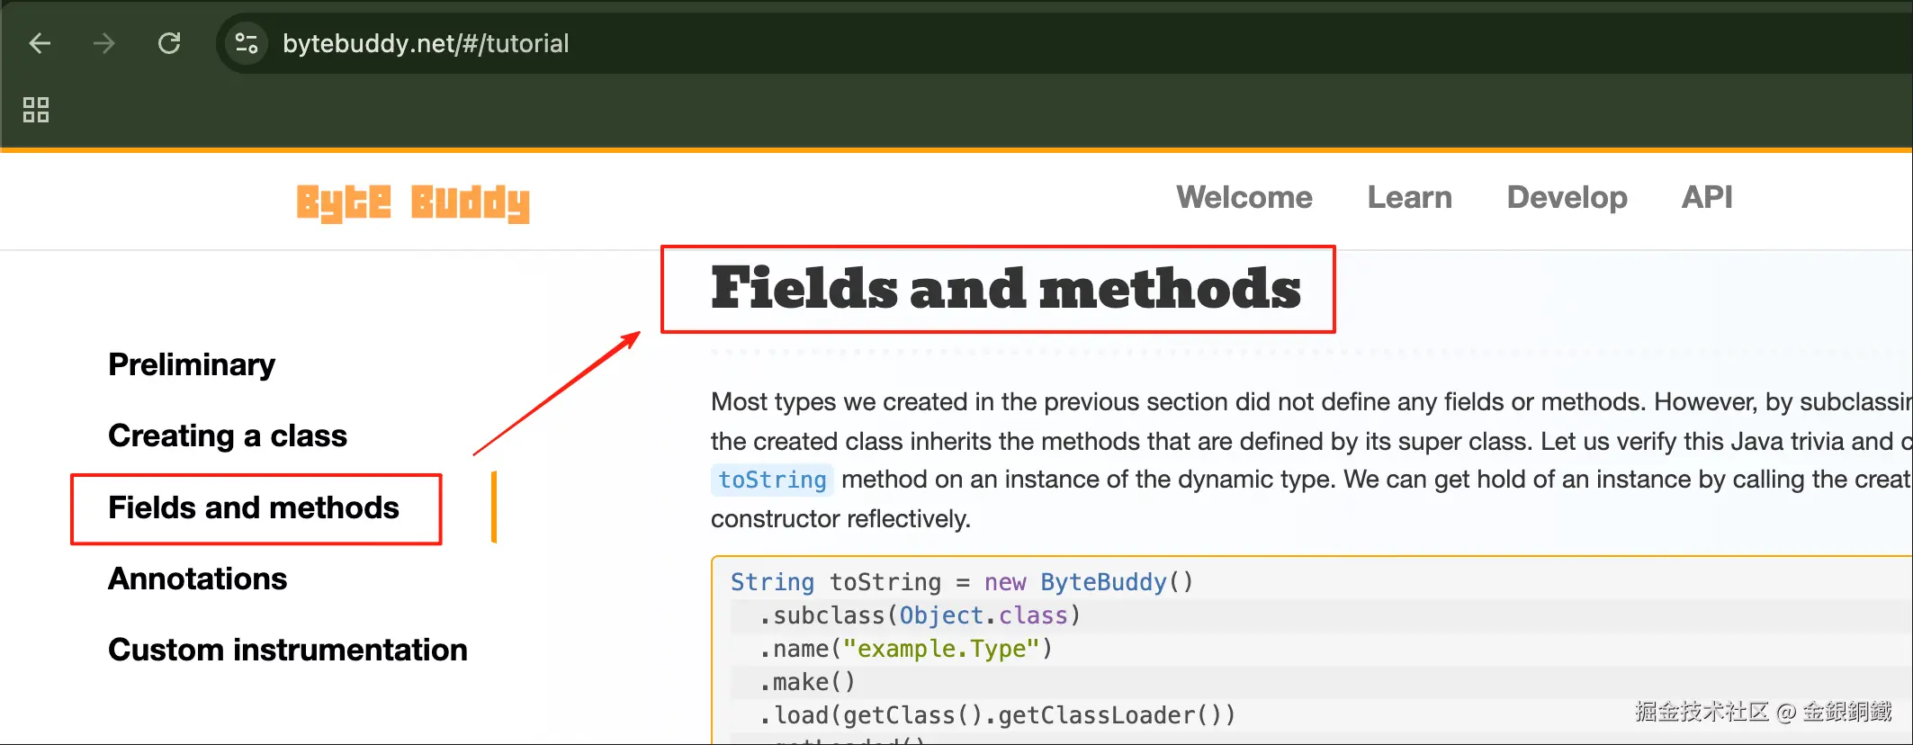Click the browser forward arrow
The height and width of the screenshot is (745, 1913).
click(x=104, y=43)
